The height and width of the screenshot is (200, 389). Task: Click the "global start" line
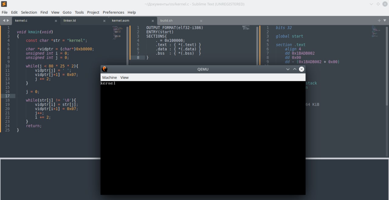289,36
